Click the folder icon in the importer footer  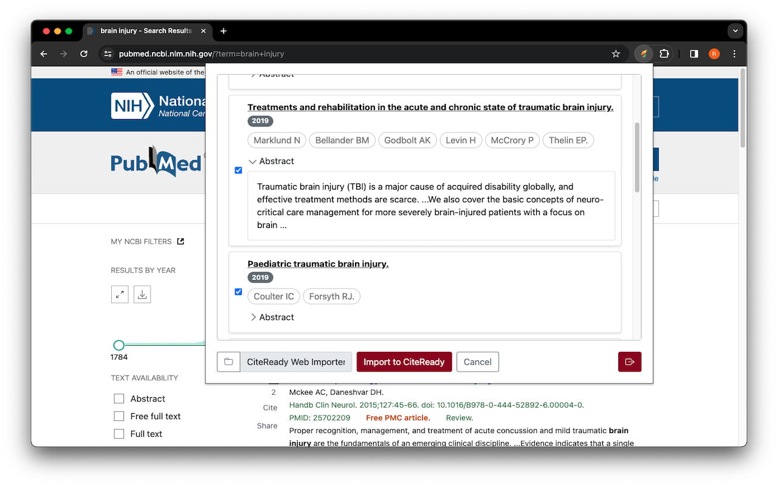click(x=229, y=362)
